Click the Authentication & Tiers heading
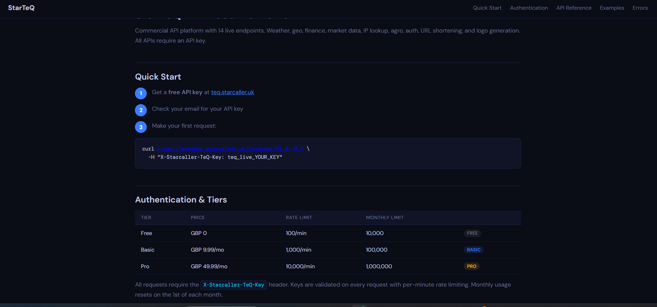This screenshot has height=307, width=657. pos(181,200)
